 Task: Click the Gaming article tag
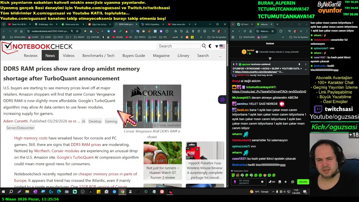tap(111, 121)
